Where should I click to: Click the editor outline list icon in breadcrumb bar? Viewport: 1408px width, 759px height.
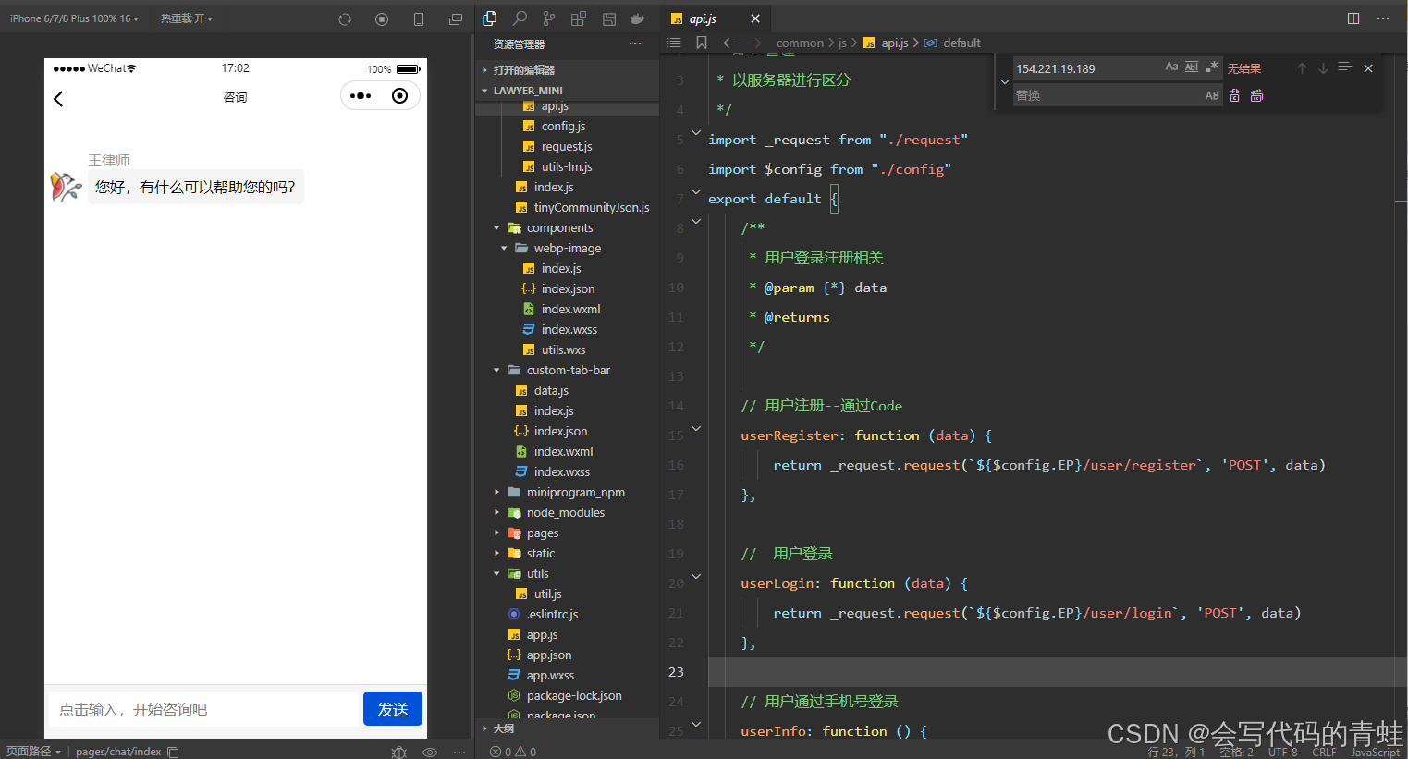(674, 43)
